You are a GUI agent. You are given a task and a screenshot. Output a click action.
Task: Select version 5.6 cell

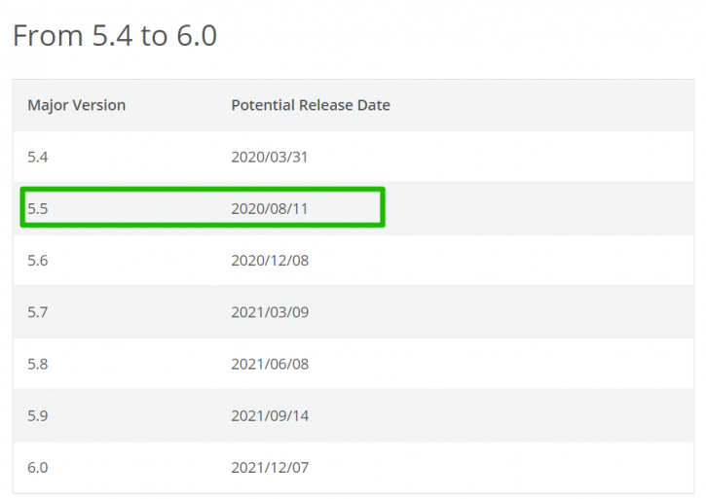(38, 261)
